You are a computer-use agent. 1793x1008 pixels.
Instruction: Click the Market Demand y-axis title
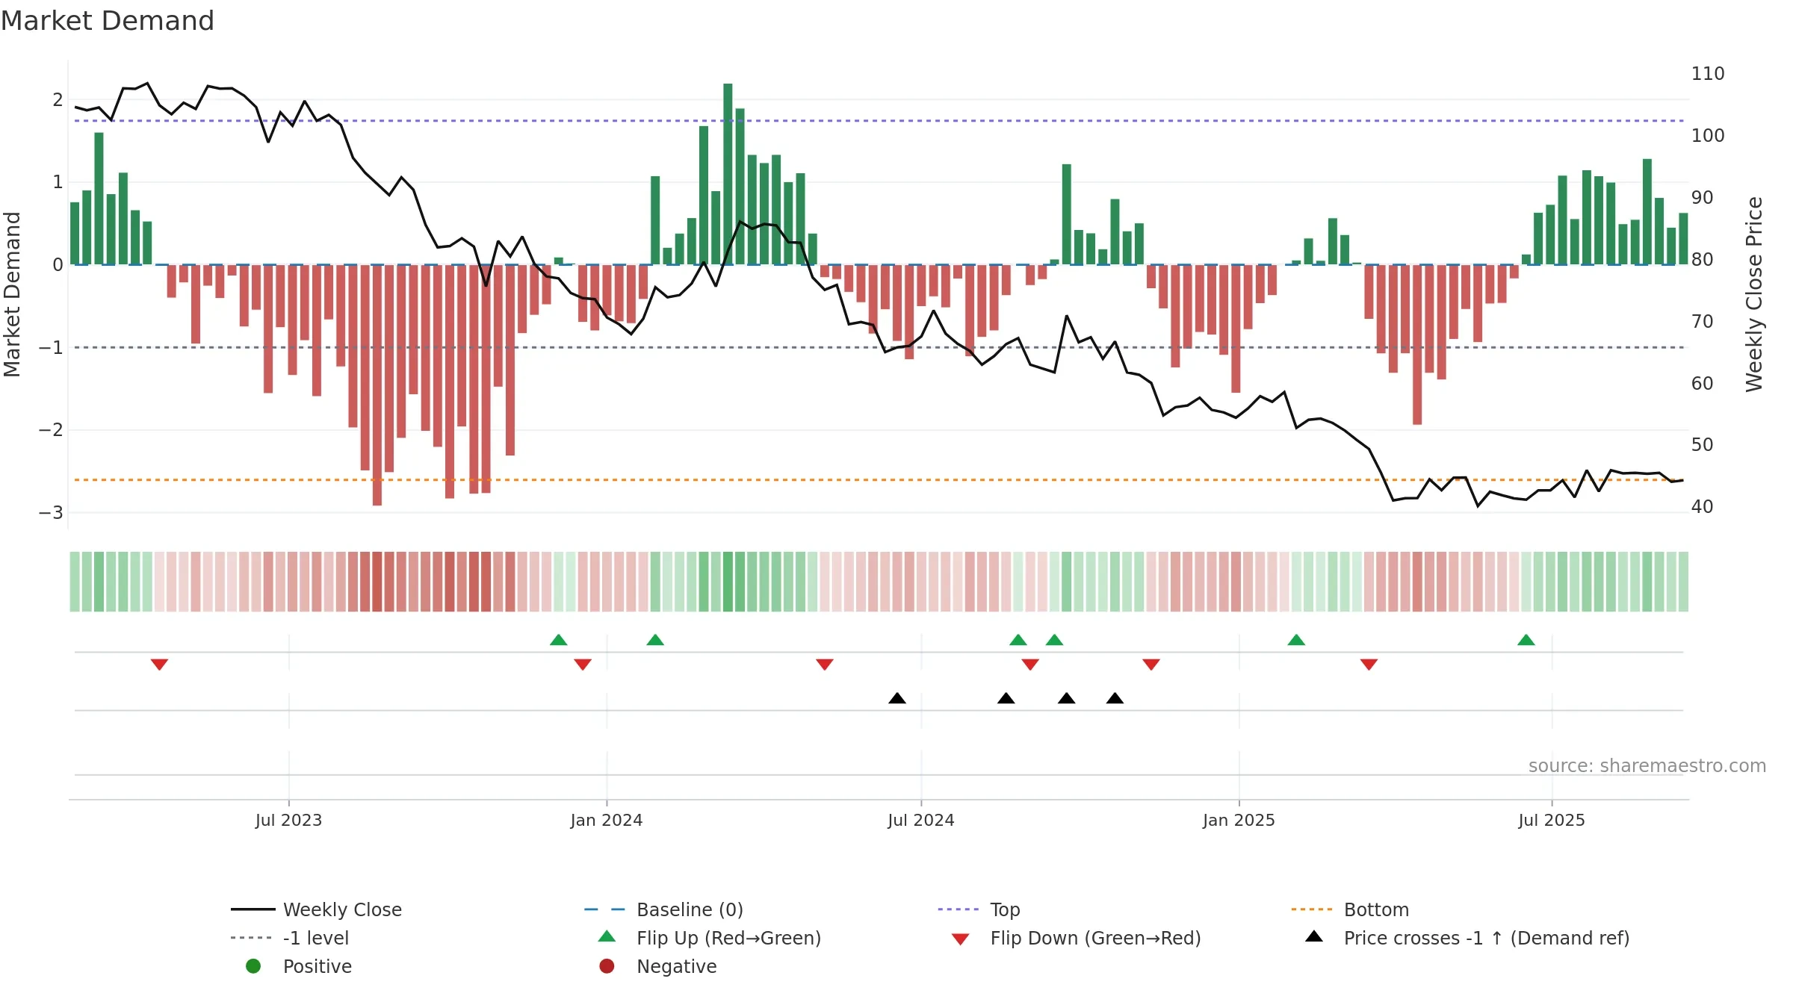click(12, 294)
